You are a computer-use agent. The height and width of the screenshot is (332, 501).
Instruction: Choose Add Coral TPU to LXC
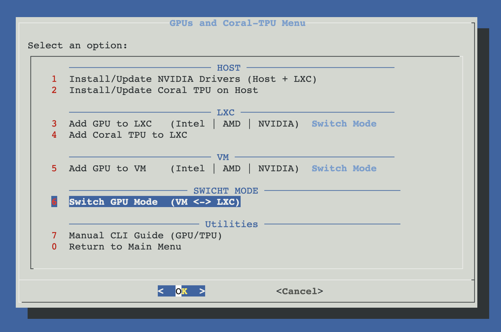128,135
